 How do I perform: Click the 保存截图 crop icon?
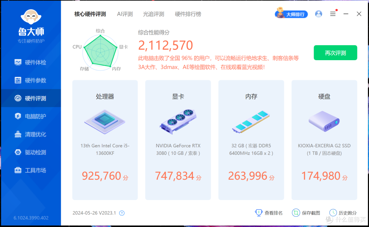[x=296, y=213]
